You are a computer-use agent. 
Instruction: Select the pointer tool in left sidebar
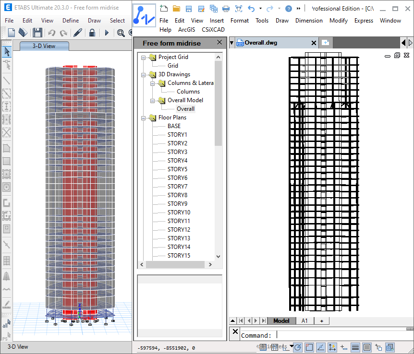(x=7, y=51)
